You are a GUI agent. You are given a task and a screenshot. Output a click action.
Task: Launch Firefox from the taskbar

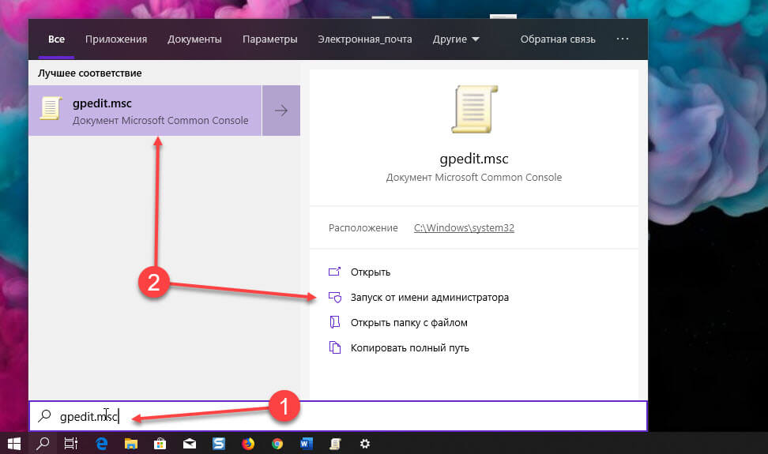(x=248, y=444)
